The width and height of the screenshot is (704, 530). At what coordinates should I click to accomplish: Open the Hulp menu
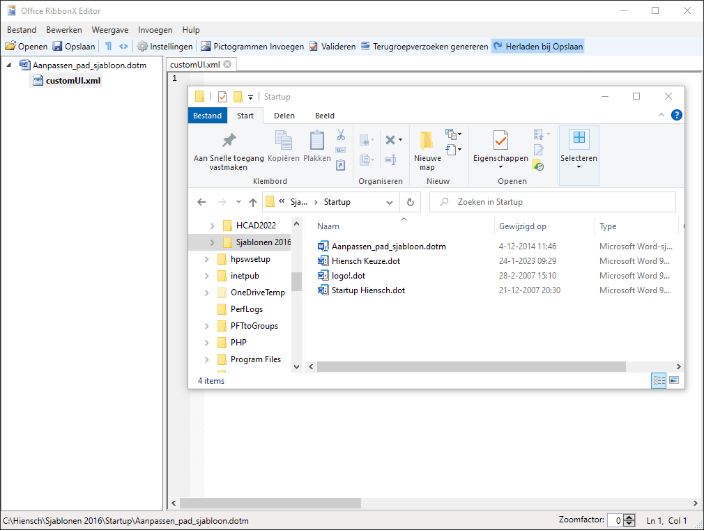point(191,30)
